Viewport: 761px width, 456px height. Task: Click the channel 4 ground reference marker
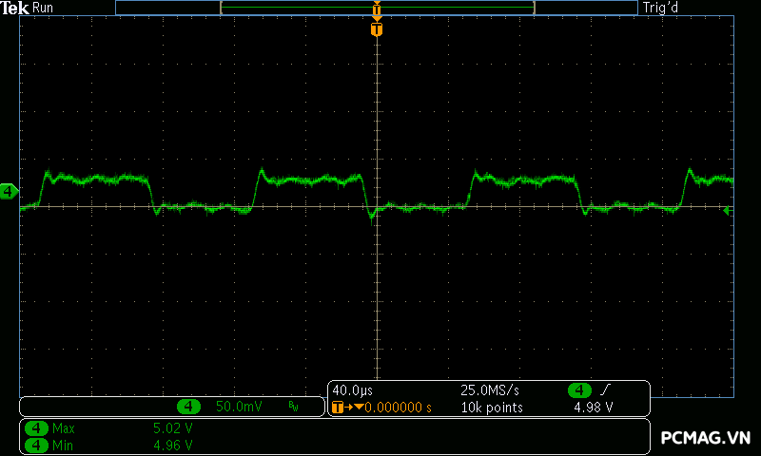9,192
